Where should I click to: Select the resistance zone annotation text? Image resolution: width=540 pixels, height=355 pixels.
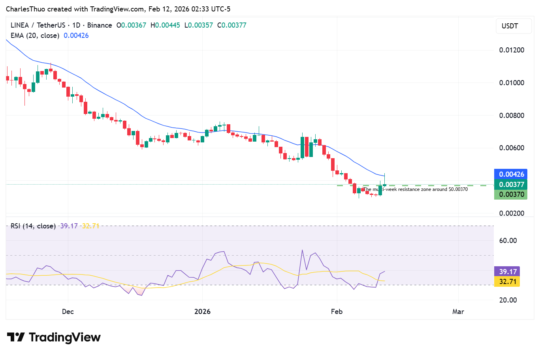click(416, 189)
